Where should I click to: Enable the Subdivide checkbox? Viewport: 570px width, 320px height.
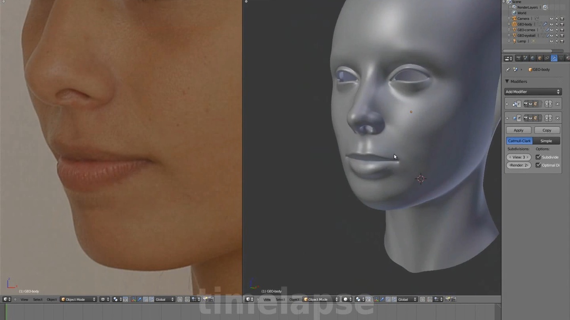(x=538, y=157)
